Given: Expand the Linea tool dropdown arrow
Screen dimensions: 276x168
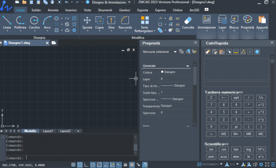Looking at the screenshot, I should click(7, 31).
